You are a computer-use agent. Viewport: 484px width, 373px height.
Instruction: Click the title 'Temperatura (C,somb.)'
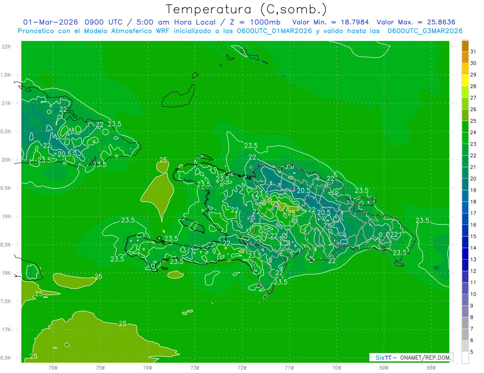(246, 10)
